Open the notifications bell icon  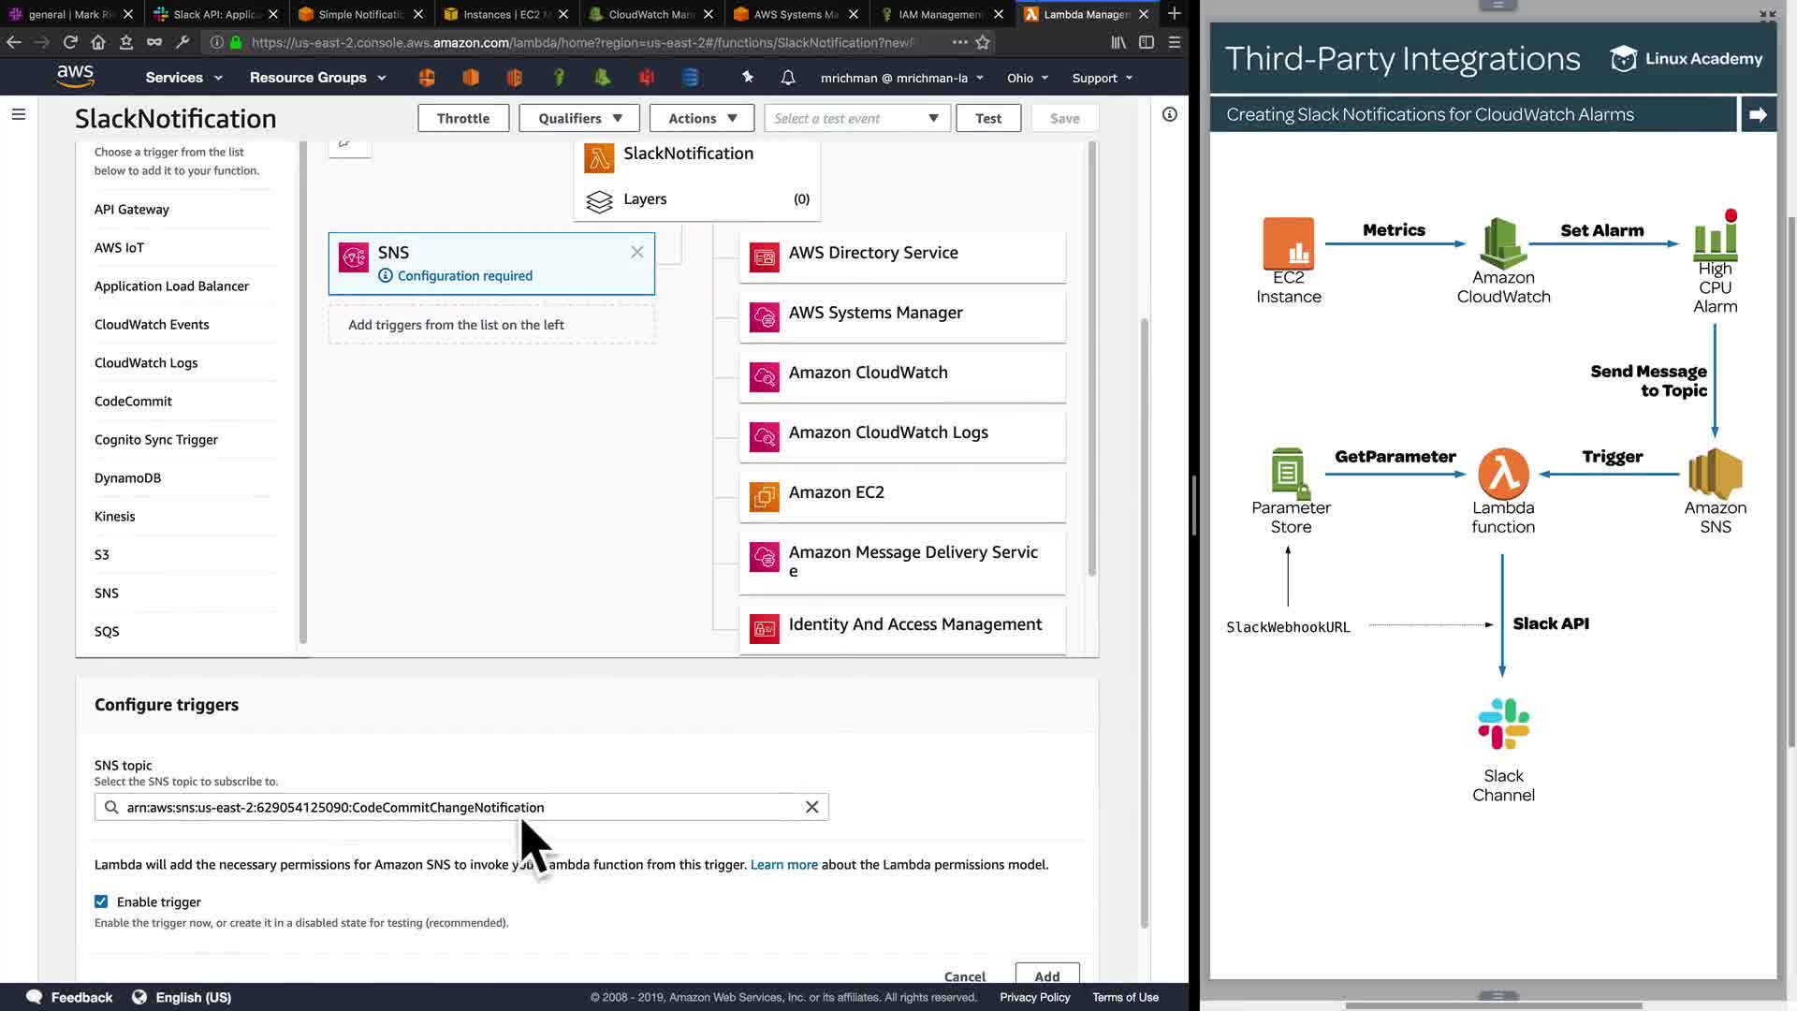coord(788,78)
